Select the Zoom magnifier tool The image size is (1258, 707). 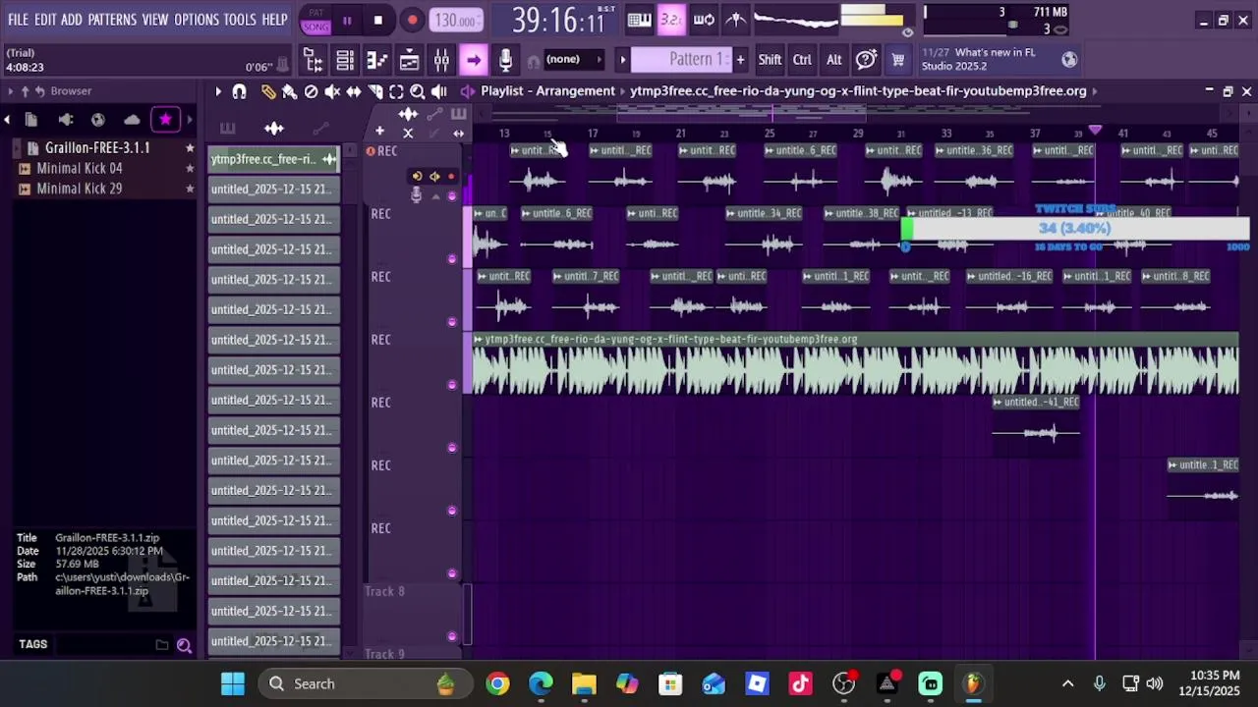[x=418, y=91]
